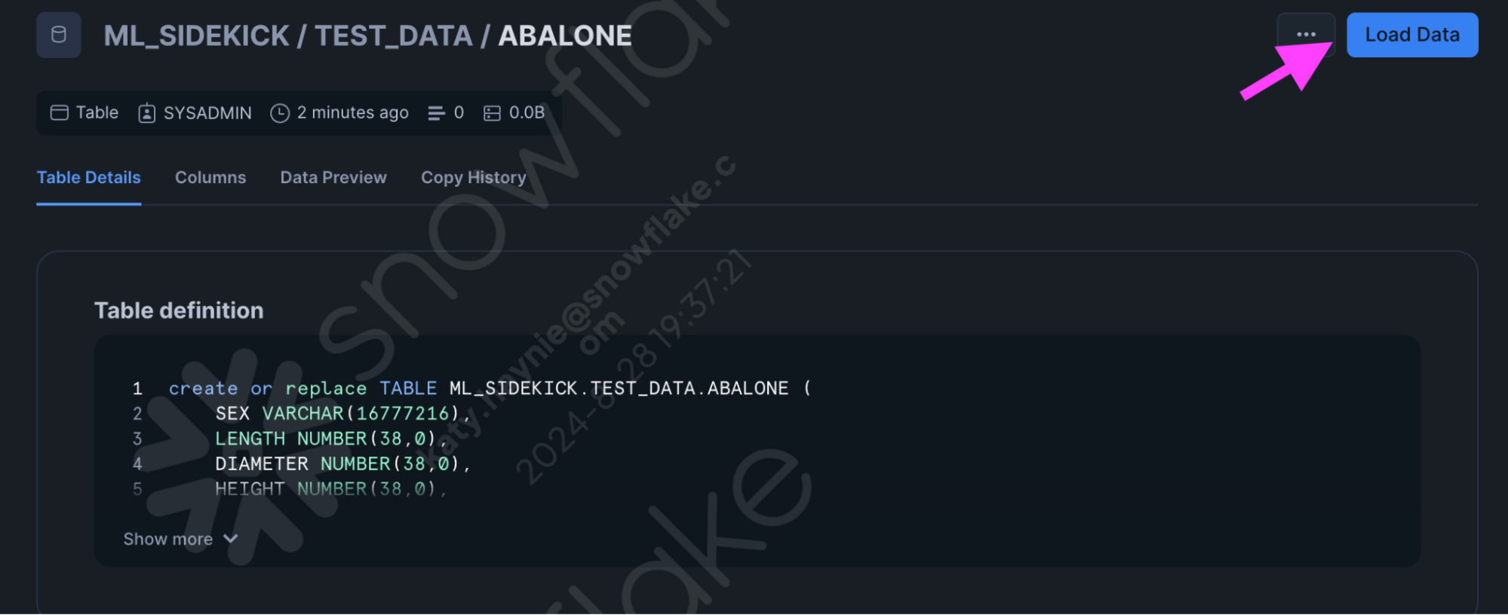Screen dimensions: 1508x615
Task: Click the SYSADMIN role badge icon
Action: 147,113
